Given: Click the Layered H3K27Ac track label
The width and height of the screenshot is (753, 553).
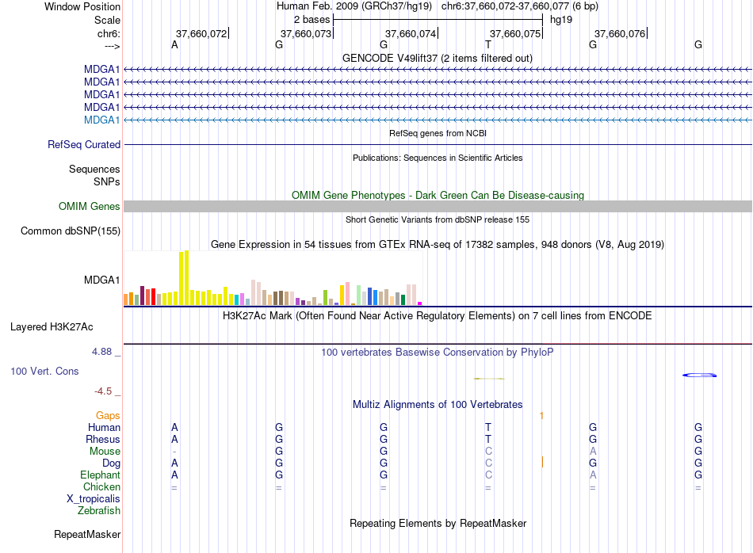Looking at the screenshot, I should click(52, 327).
